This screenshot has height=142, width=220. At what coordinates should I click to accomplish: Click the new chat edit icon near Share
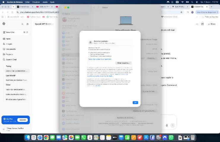202,24
